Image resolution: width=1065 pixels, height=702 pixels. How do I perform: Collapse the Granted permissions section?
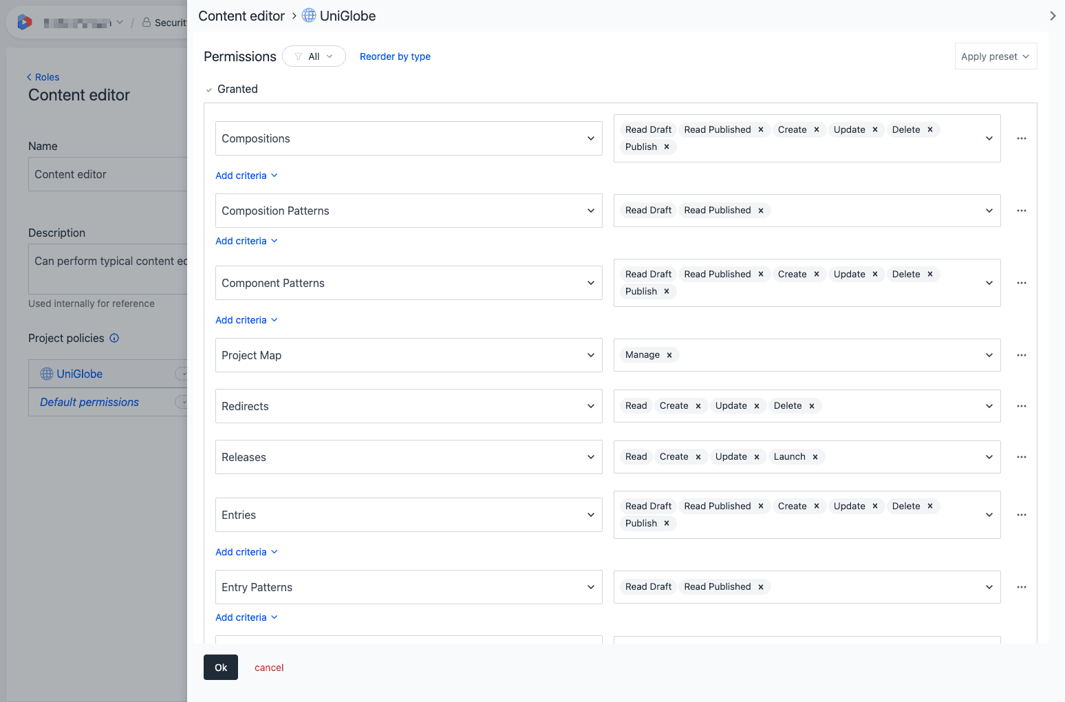(209, 89)
